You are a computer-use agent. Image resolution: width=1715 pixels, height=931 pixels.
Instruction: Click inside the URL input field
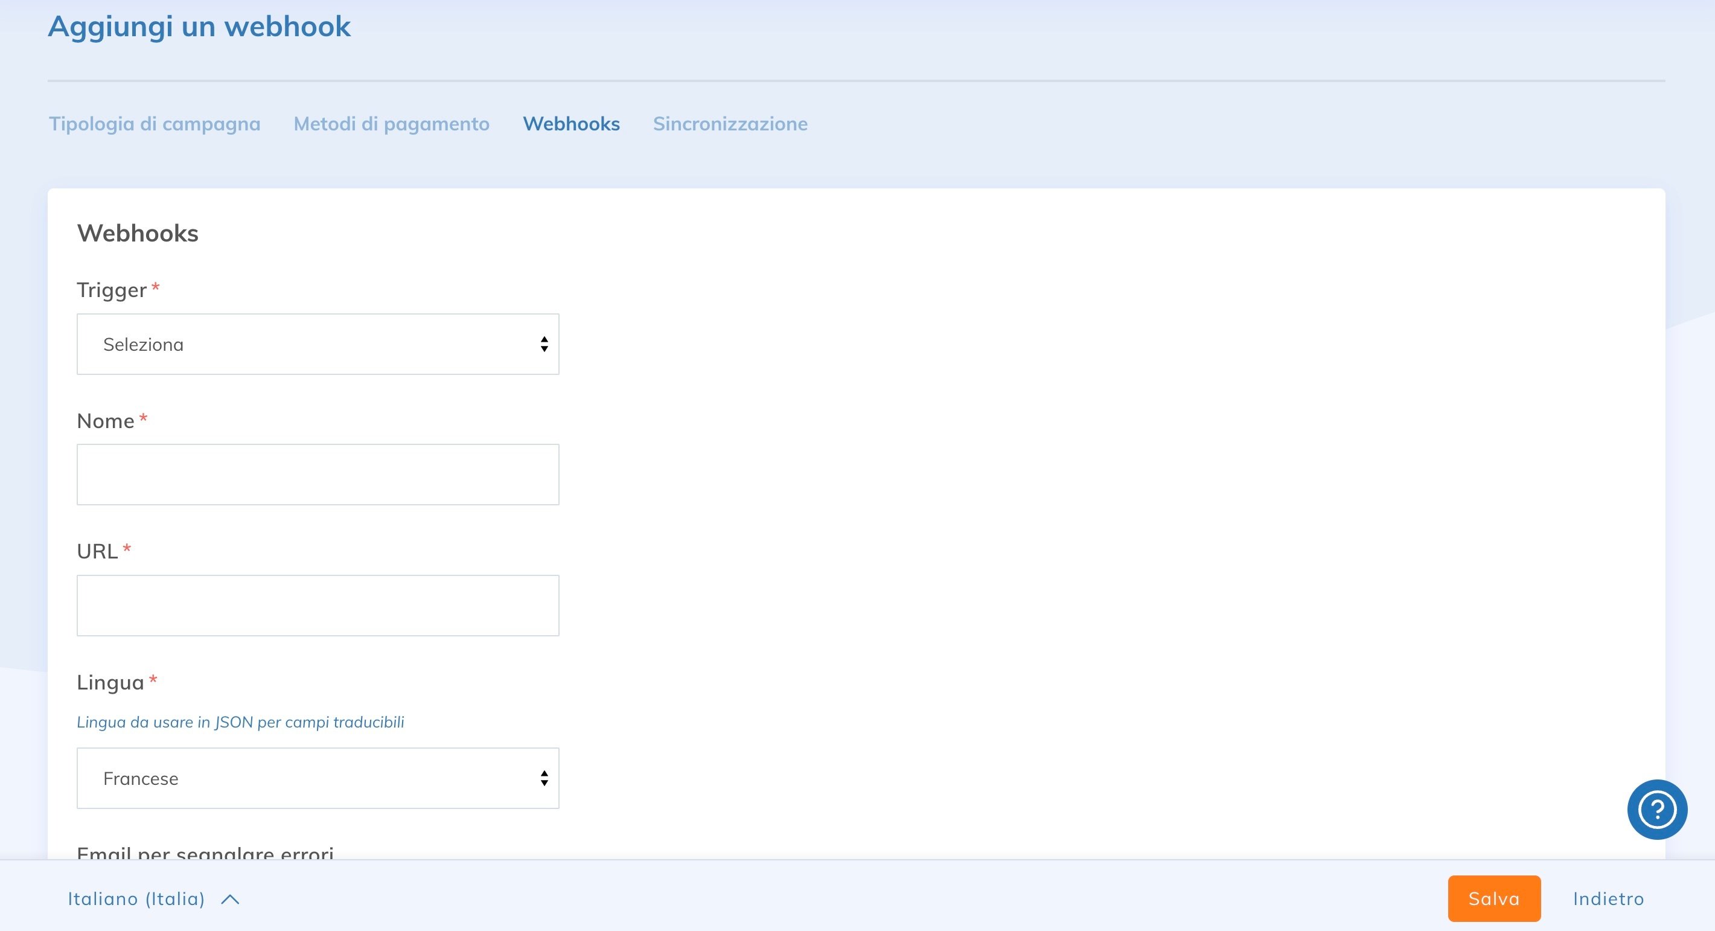click(x=318, y=605)
